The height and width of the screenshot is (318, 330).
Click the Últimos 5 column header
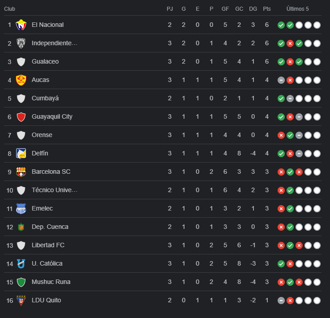(x=298, y=9)
